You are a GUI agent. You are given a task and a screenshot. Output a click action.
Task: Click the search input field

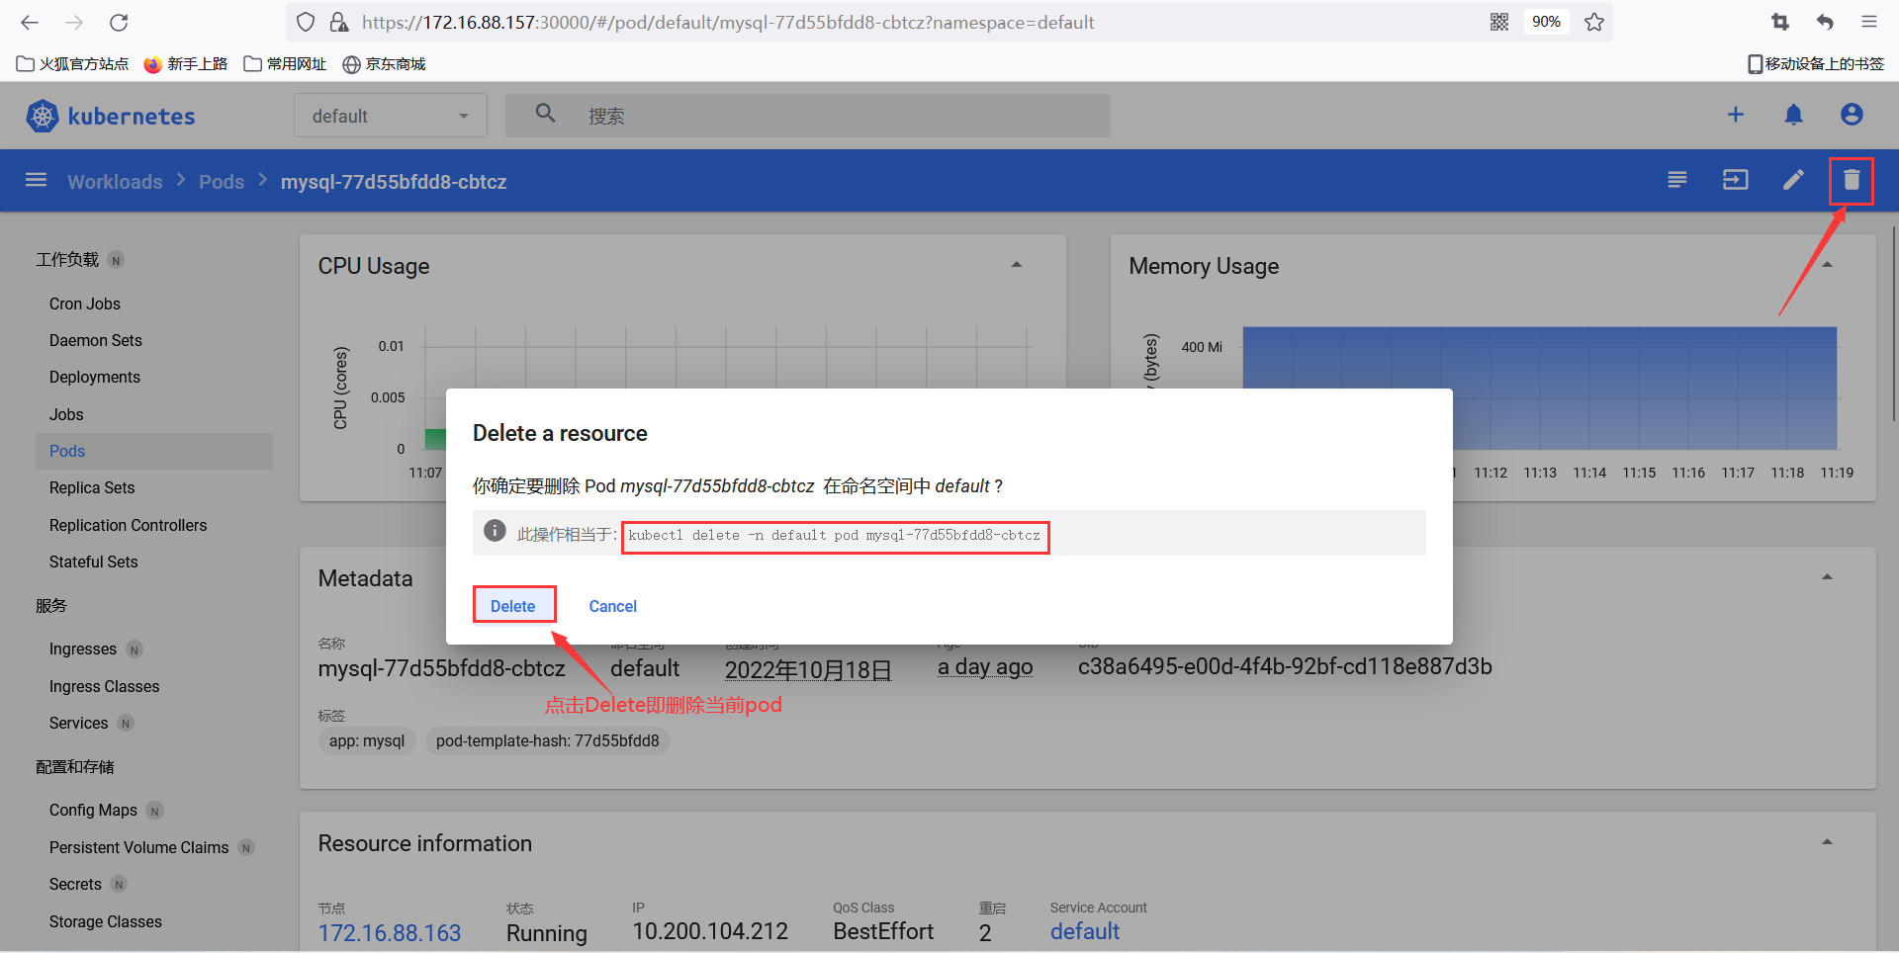(x=808, y=116)
